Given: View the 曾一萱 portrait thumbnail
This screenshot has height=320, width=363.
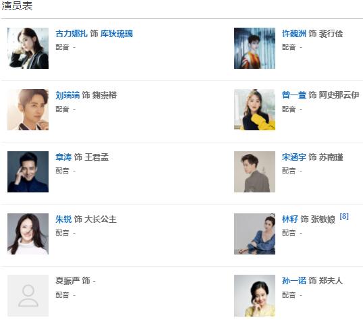Looking at the screenshot, I should 254,110.
